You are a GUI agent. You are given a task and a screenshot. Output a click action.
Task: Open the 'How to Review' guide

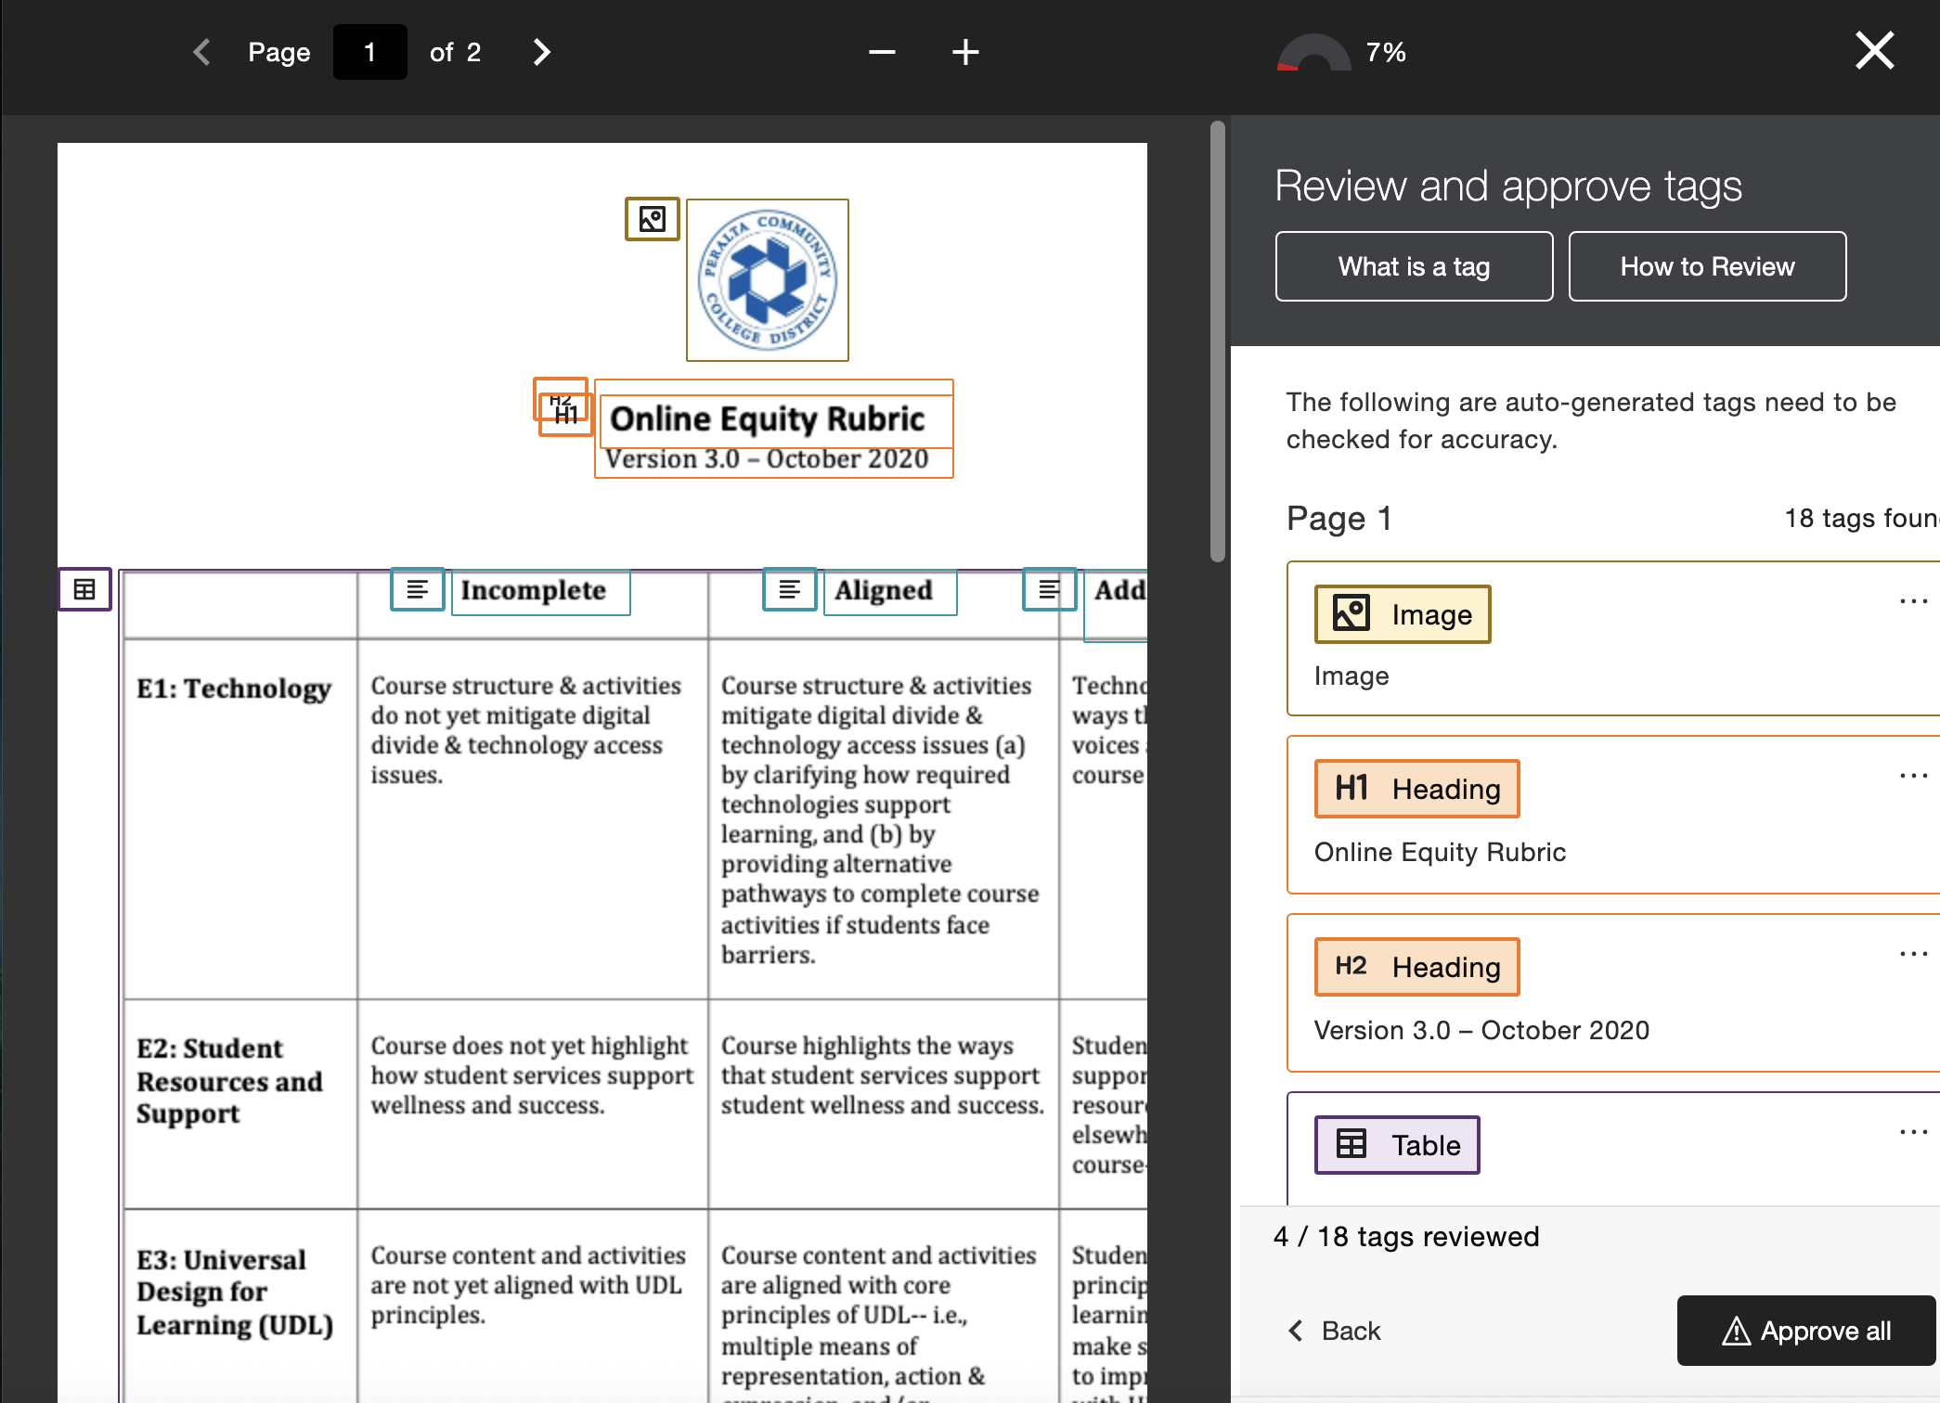[1707, 266]
